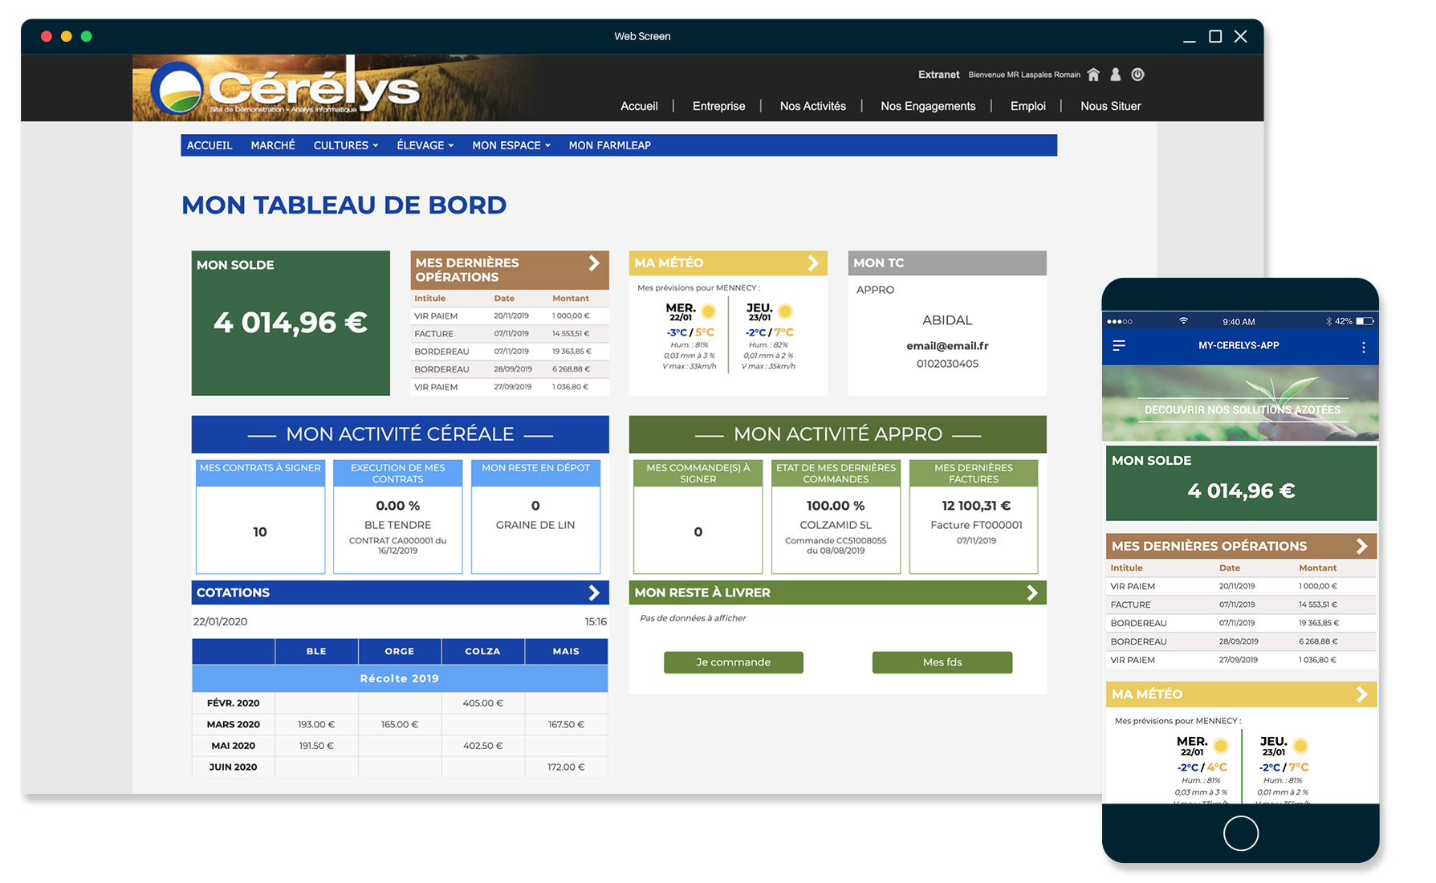Click the power logout icon
1436x883 pixels.
click(1137, 75)
